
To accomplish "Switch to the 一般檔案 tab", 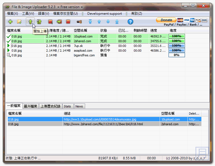I will tap(14, 106).
